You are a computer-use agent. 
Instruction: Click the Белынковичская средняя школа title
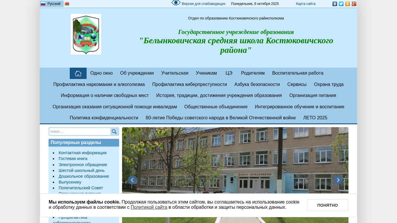(236, 45)
